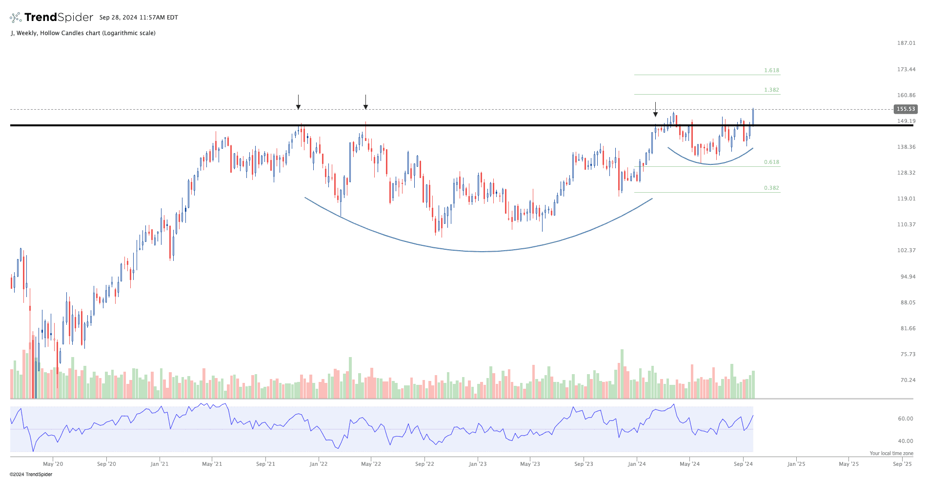Click the May '20 date axis label
This screenshot has height=479, width=928.
[x=53, y=464]
